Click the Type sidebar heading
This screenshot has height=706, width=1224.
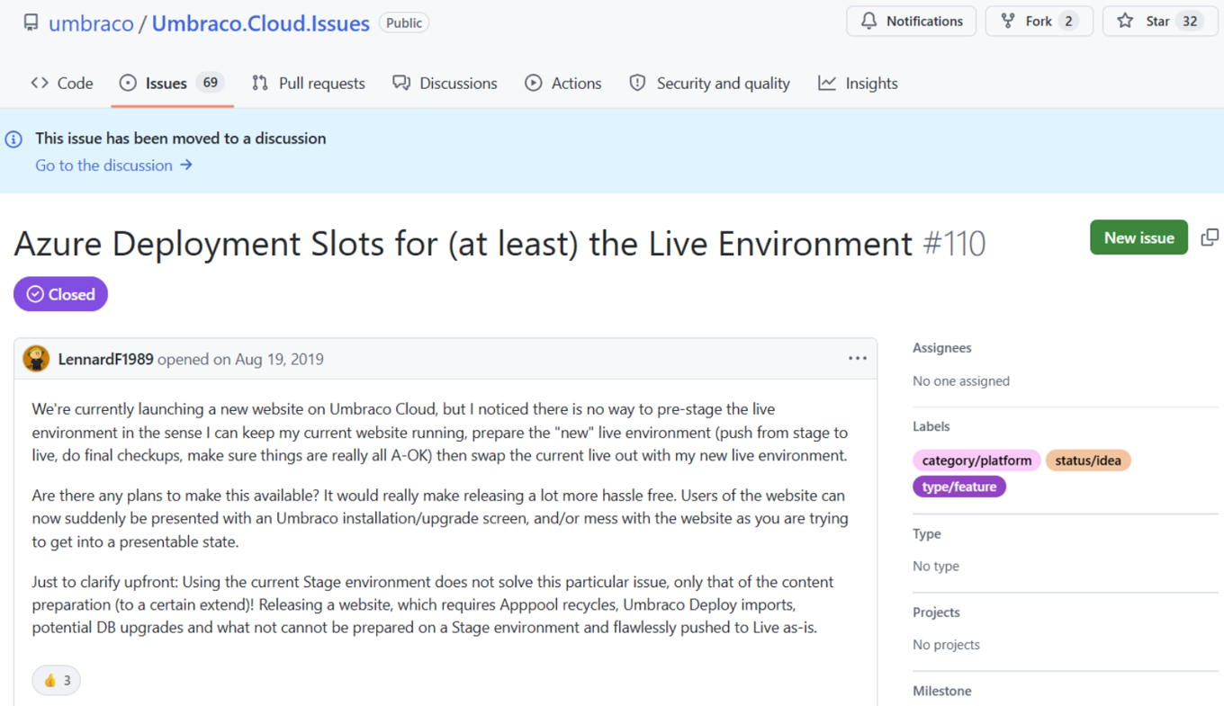tap(927, 533)
